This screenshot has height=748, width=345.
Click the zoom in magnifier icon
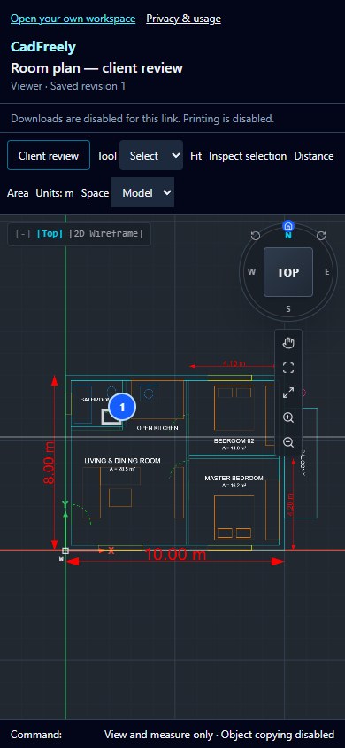coord(287,417)
